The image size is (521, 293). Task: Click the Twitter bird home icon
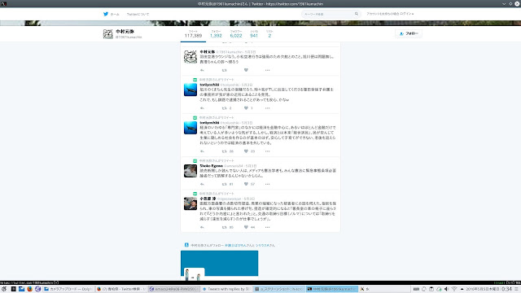(106, 14)
